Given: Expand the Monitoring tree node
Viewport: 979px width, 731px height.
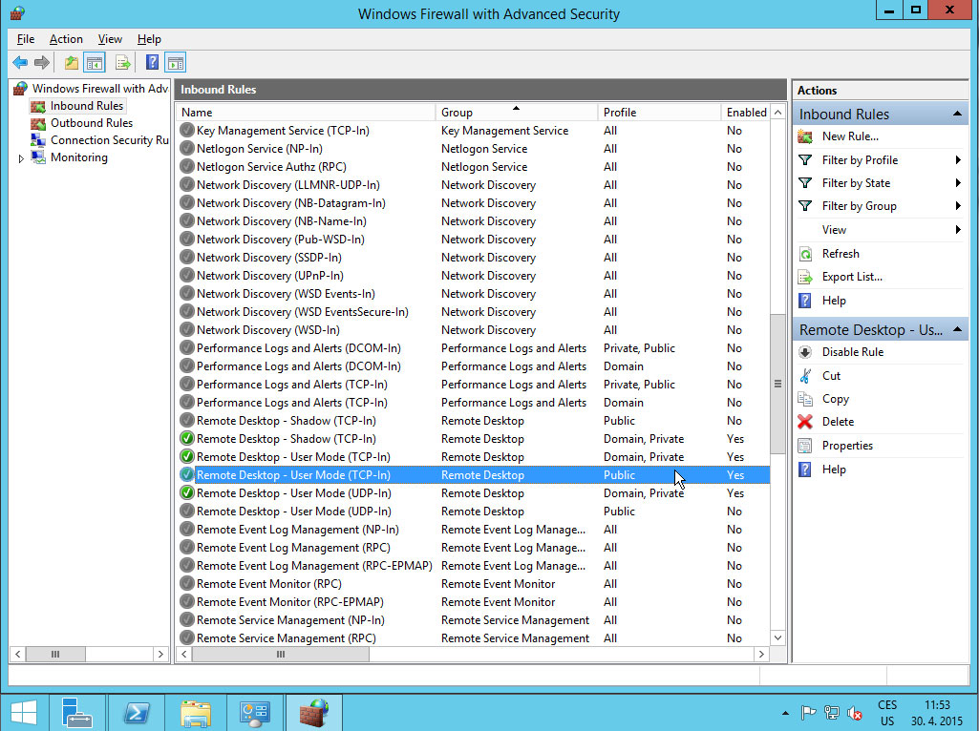Looking at the screenshot, I should point(21,158).
